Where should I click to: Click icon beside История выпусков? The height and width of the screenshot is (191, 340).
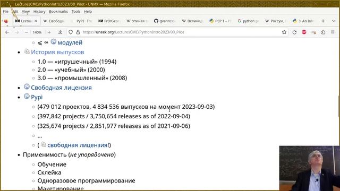(x=27, y=51)
